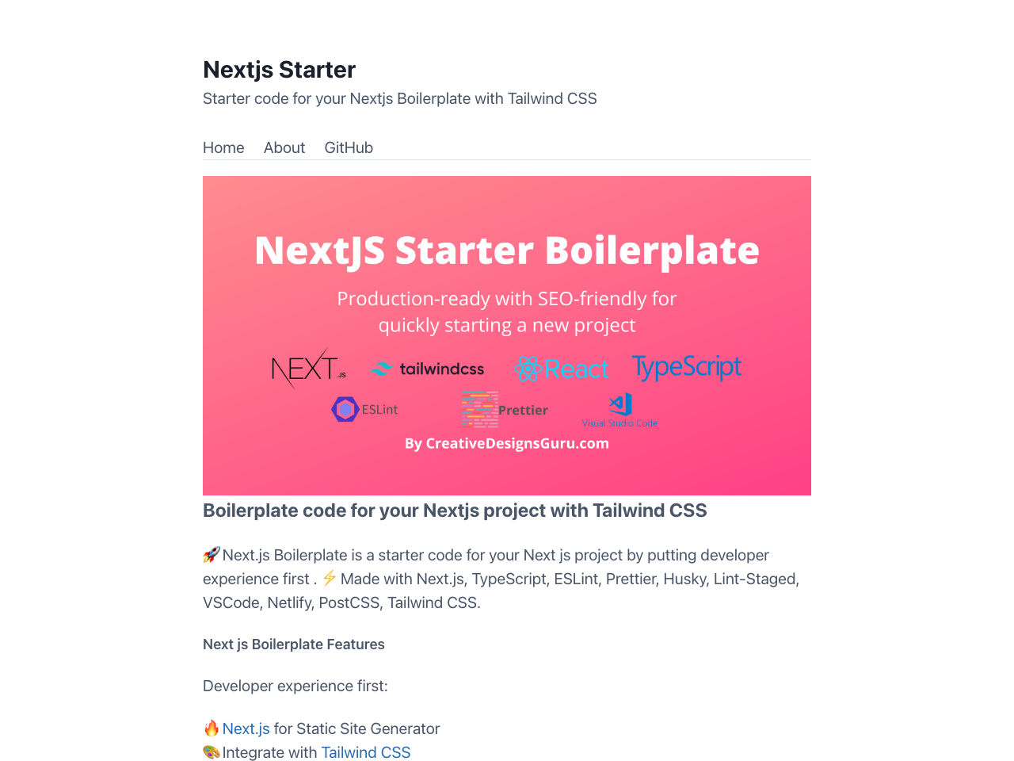The image size is (1014, 761).
Task: Click the paint palette emoji beside Tailwind
Action: pyautogui.click(x=210, y=751)
